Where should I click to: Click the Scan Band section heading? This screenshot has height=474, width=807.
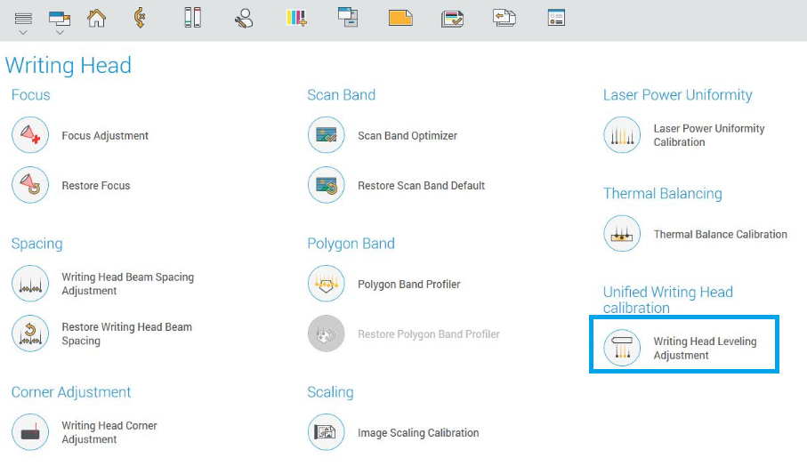(x=342, y=95)
